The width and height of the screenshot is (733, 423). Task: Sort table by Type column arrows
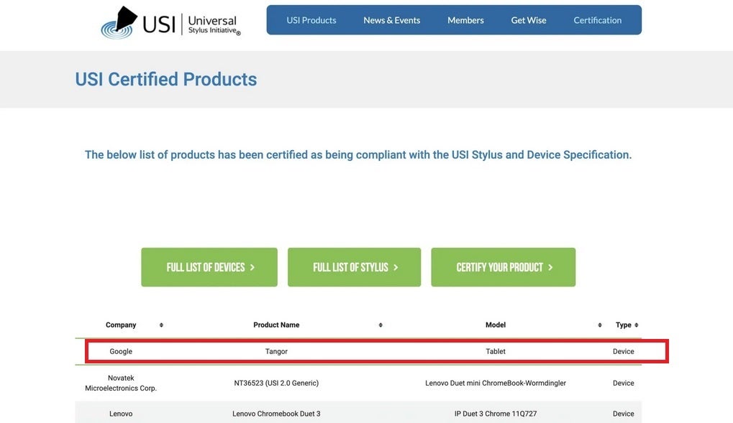click(x=636, y=325)
